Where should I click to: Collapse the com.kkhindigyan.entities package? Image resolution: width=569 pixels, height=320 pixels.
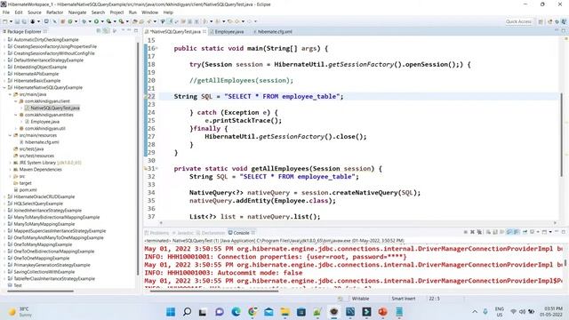16,115
